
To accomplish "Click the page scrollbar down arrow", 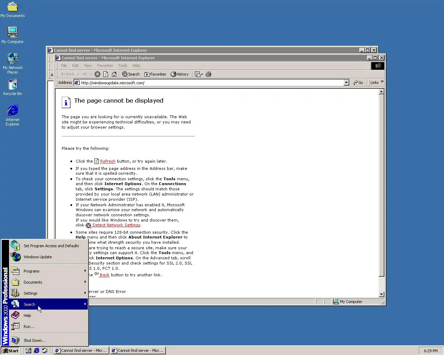I will point(381,294).
